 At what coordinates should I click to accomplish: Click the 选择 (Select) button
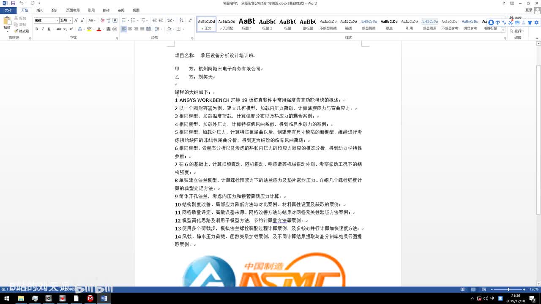518,31
